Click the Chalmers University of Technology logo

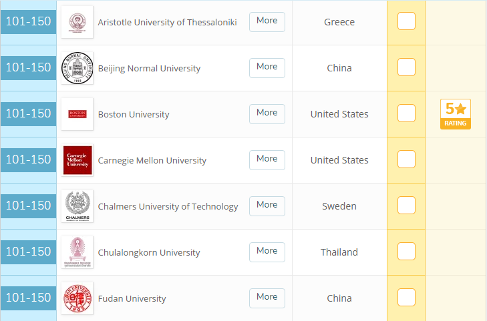tap(77, 206)
